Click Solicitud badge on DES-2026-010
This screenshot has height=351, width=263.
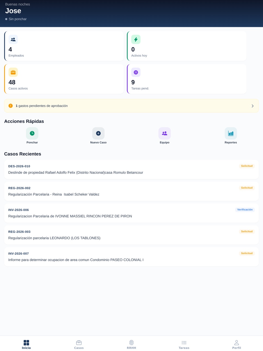247,166
